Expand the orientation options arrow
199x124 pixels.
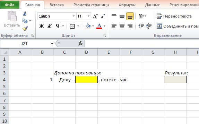146,16
